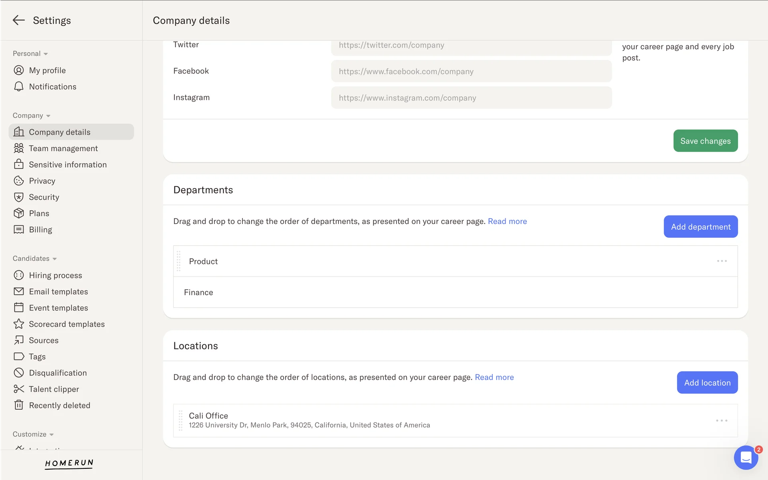The height and width of the screenshot is (480, 768).
Task: Click the Save changes button
Action: [x=705, y=141]
